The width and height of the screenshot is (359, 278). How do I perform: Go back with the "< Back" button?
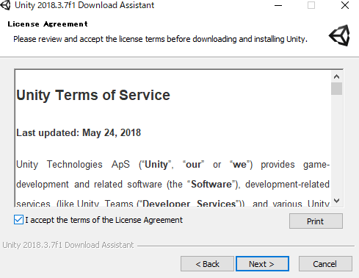[x=207, y=264]
